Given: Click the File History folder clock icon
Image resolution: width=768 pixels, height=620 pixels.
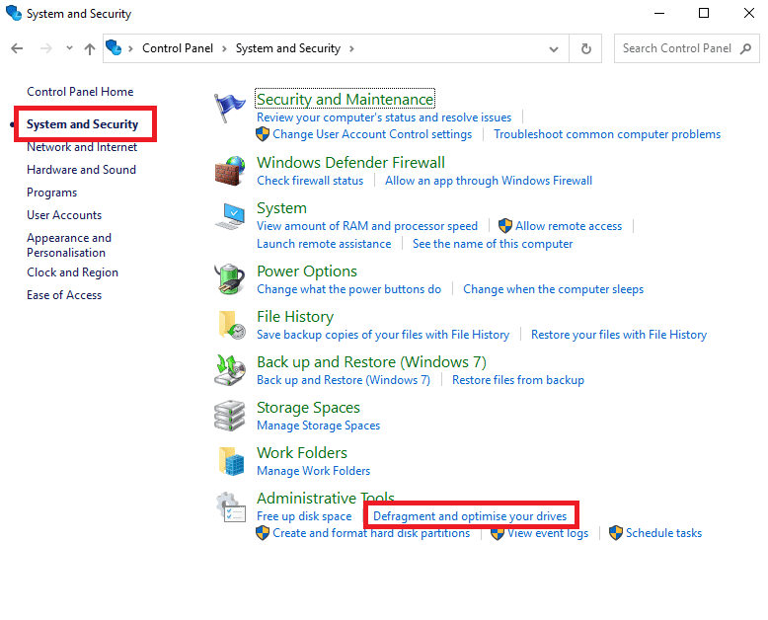Looking at the screenshot, I should pos(231,325).
